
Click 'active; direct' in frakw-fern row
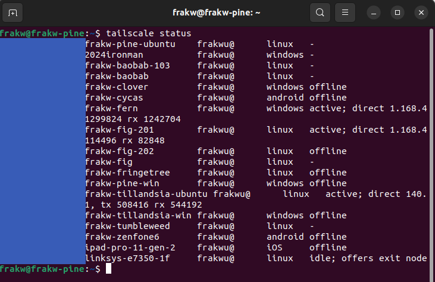point(347,108)
